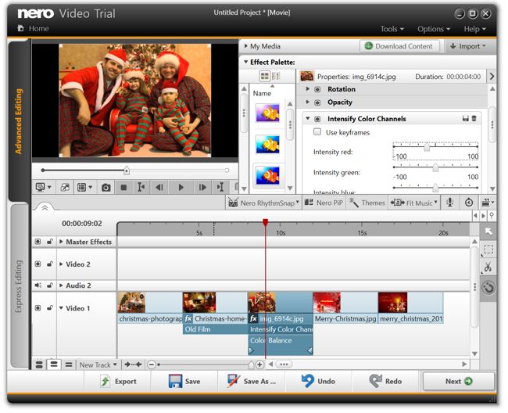The width and height of the screenshot is (508, 413).
Task: Toggle visibility of the Video 2 track
Action: click(38, 264)
